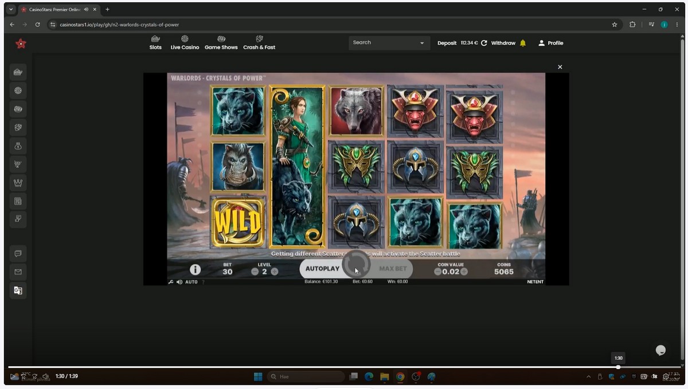Open the trophy tournaments sidebar icon
The width and height of the screenshot is (688, 389).
point(18,164)
